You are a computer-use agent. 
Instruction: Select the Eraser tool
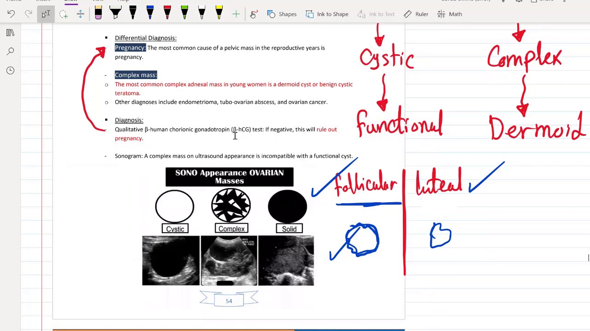tap(98, 13)
